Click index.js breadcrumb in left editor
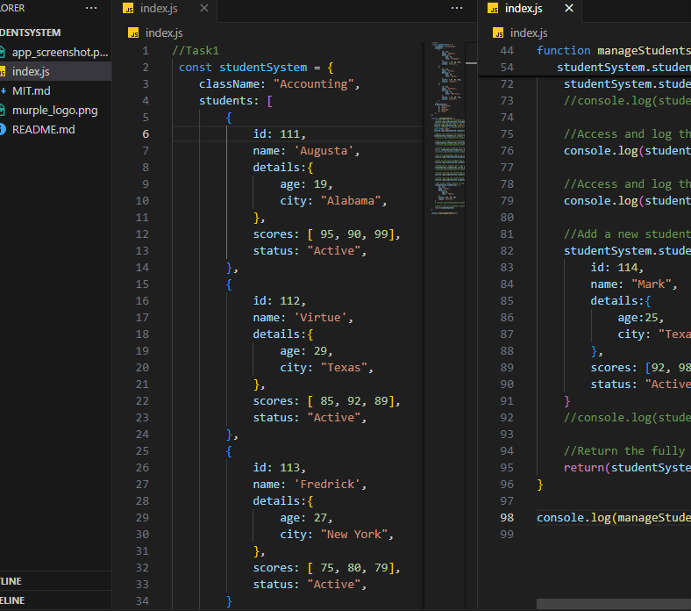This screenshot has height=611, width=691. pyautogui.click(x=164, y=33)
